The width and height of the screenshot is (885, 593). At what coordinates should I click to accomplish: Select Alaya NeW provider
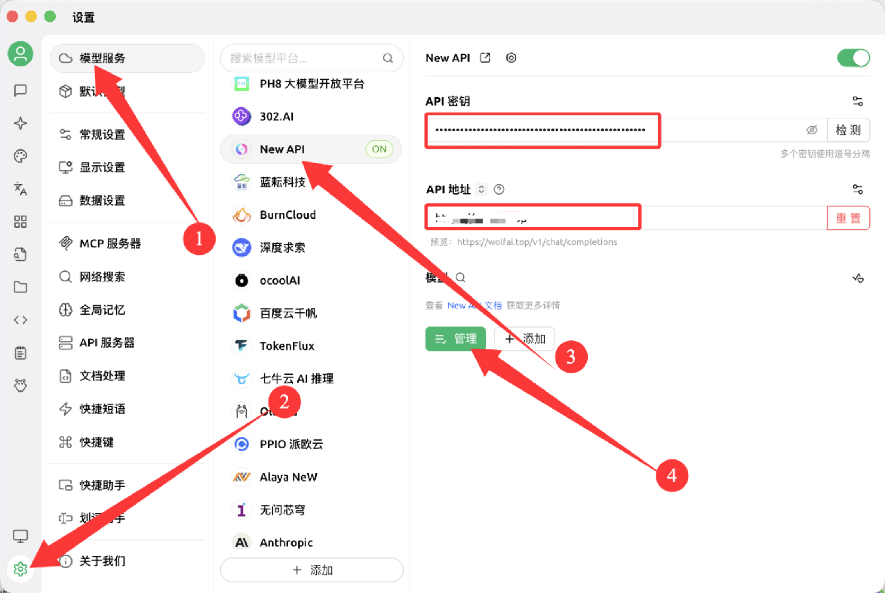pos(311,477)
